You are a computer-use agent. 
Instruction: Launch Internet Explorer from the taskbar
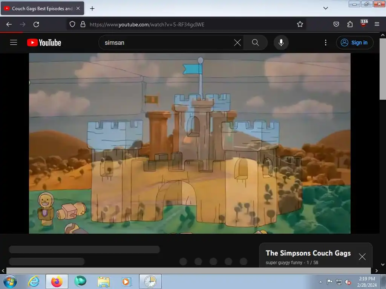click(34, 281)
